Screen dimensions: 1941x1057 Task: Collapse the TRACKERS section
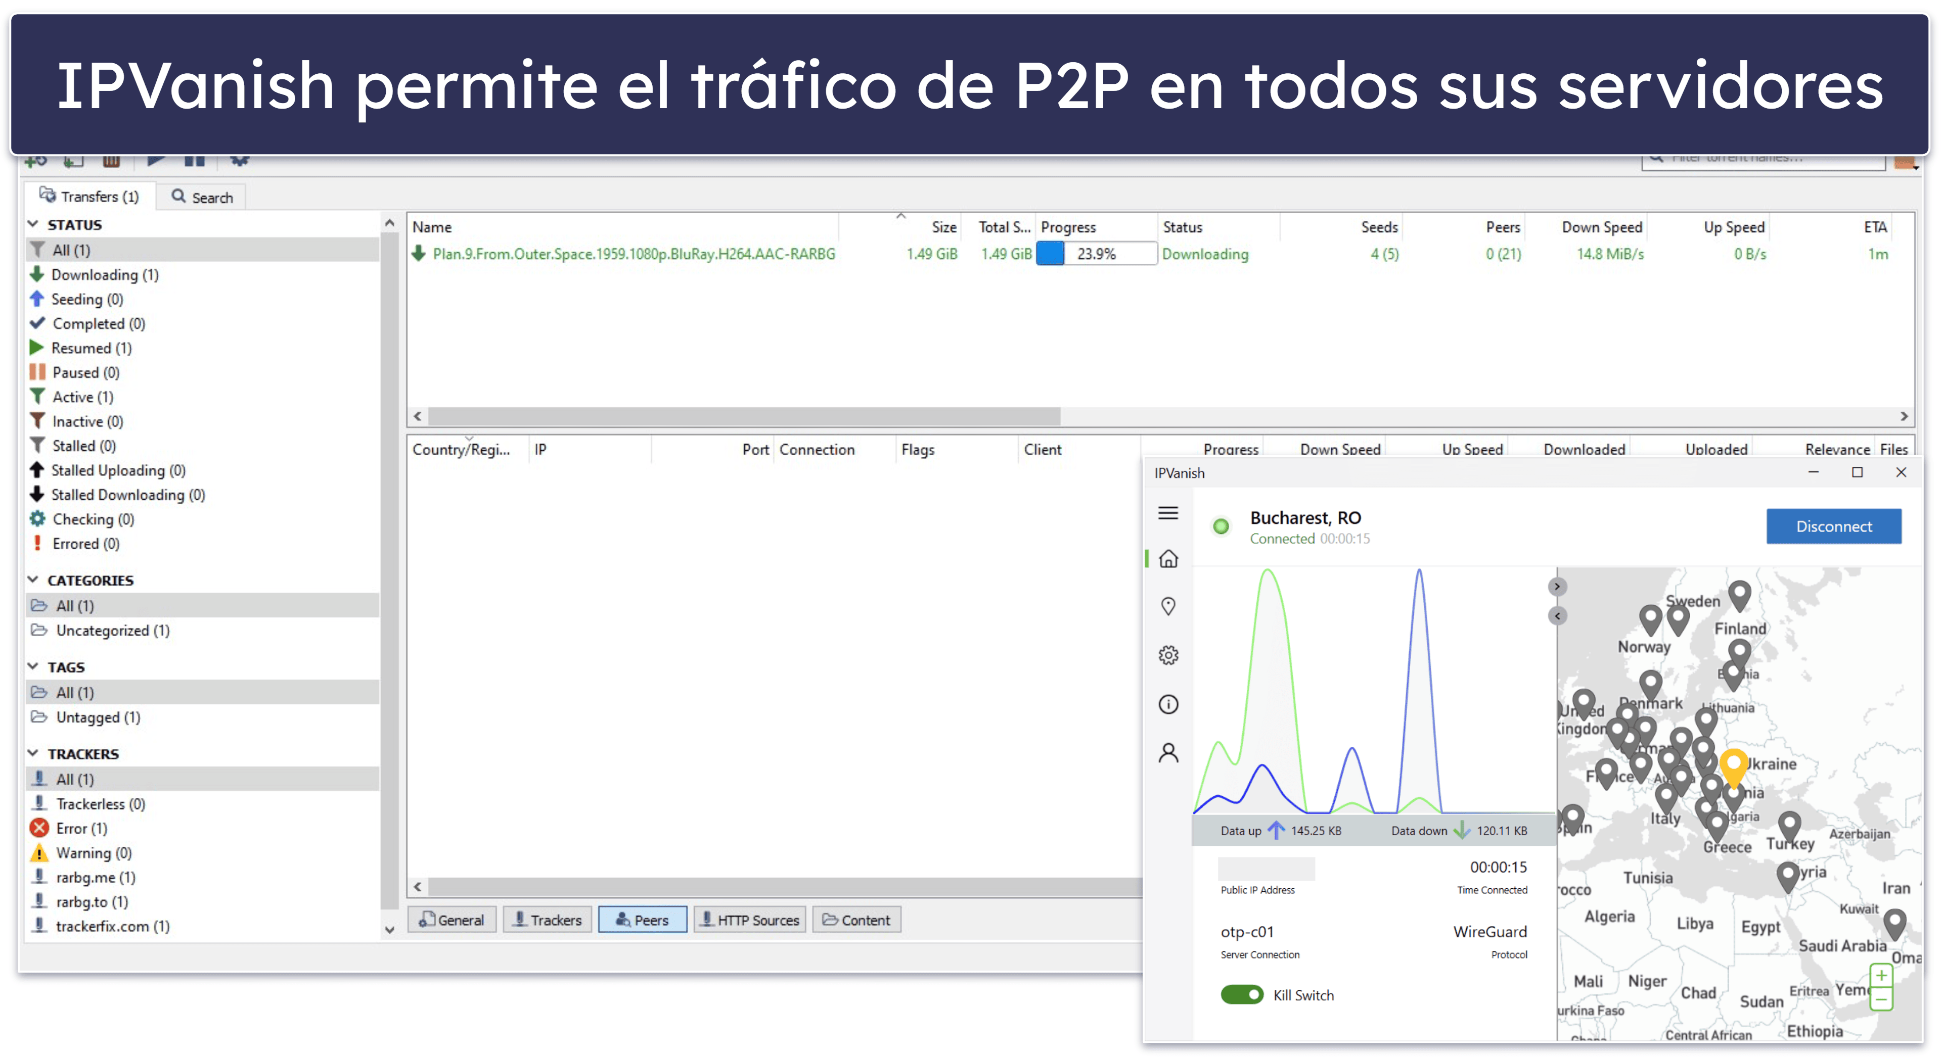tap(33, 753)
